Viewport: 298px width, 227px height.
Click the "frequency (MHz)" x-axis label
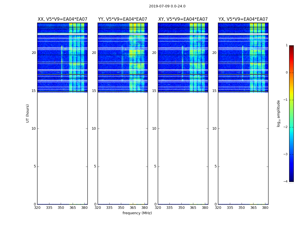137,213
